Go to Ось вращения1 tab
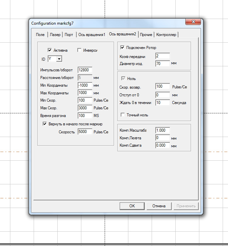The image size is (228, 246). coord(92,35)
